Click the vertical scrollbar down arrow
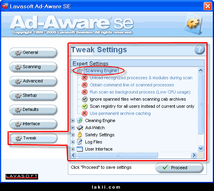Screen dimensions: 214x191 201,148
